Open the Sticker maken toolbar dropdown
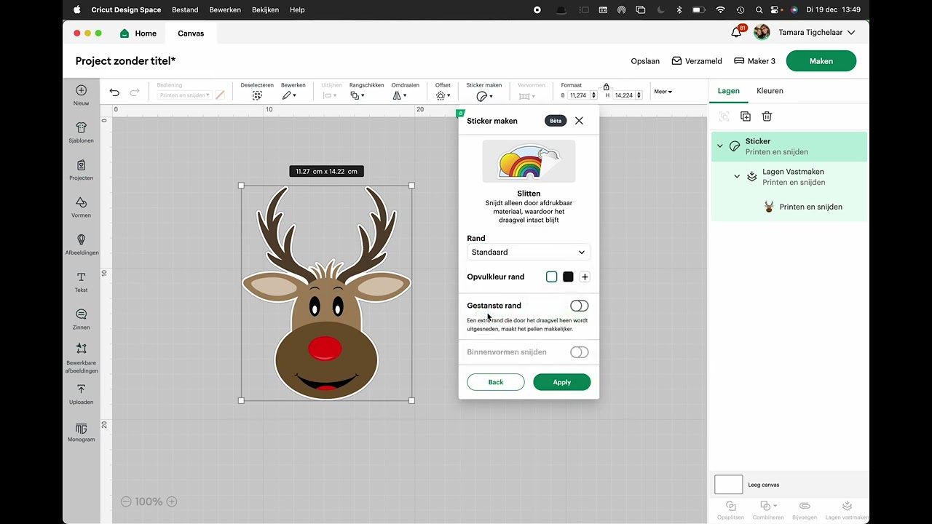The height and width of the screenshot is (524, 932). pos(484,96)
